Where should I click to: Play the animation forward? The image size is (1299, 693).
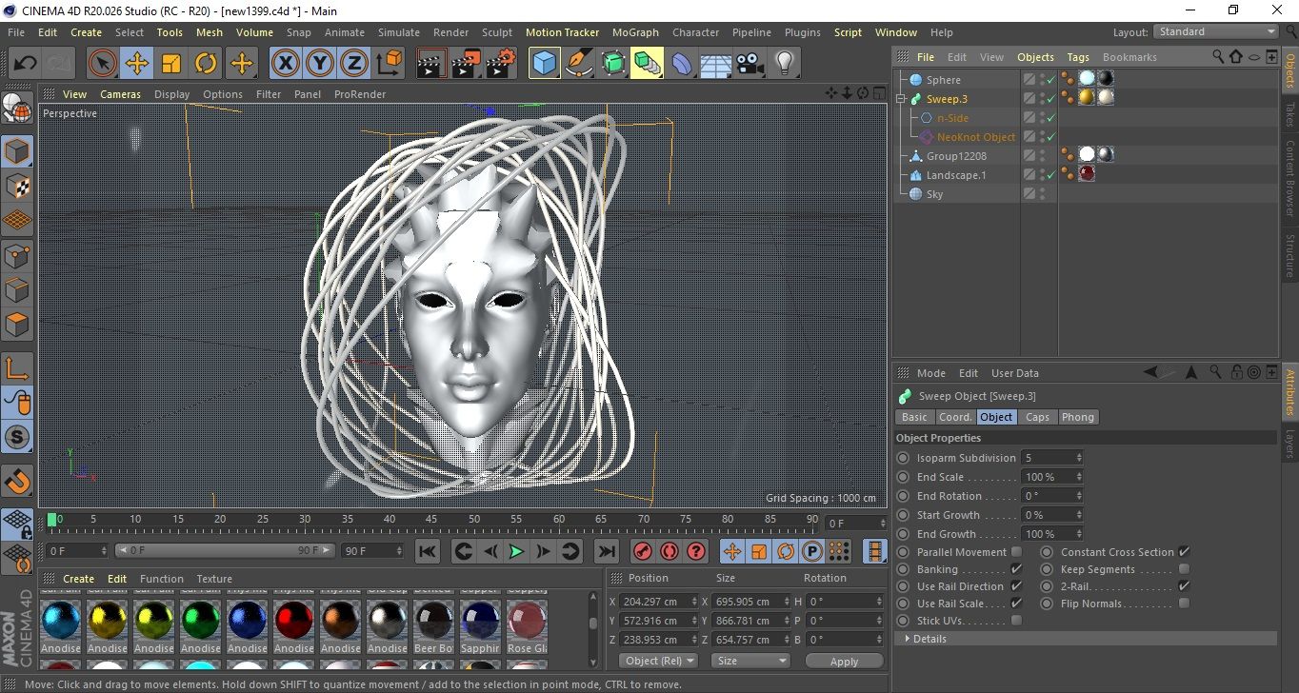pyautogui.click(x=516, y=551)
